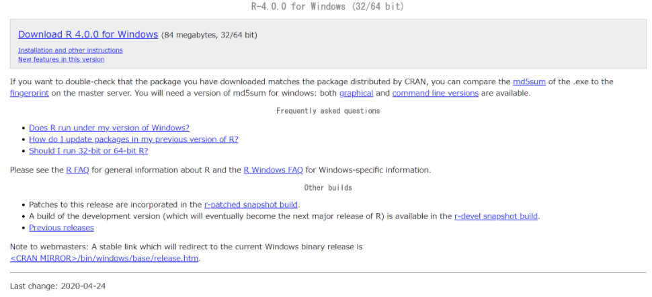Click the "Frequently asked questions" heading
652x297 pixels.
click(x=327, y=111)
